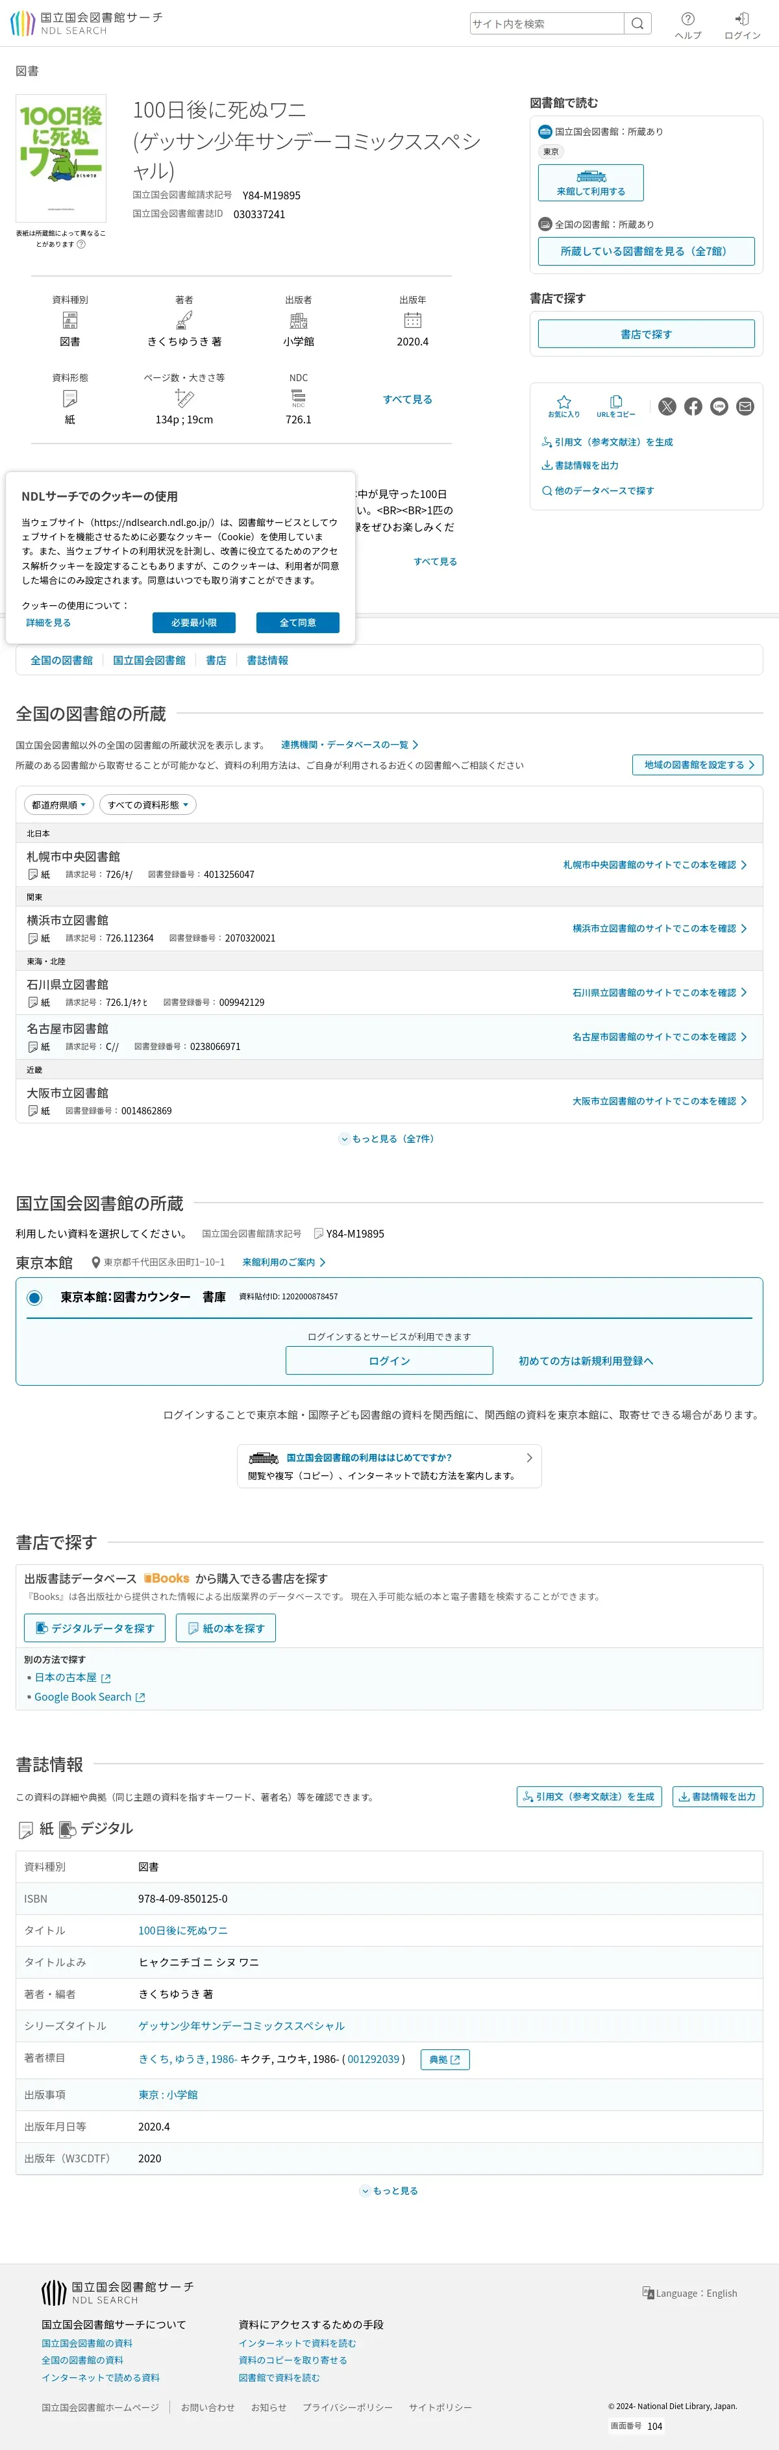This screenshot has height=2450, width=779.
Task: Click the cover help question mark icon
Action: point(81,244)
